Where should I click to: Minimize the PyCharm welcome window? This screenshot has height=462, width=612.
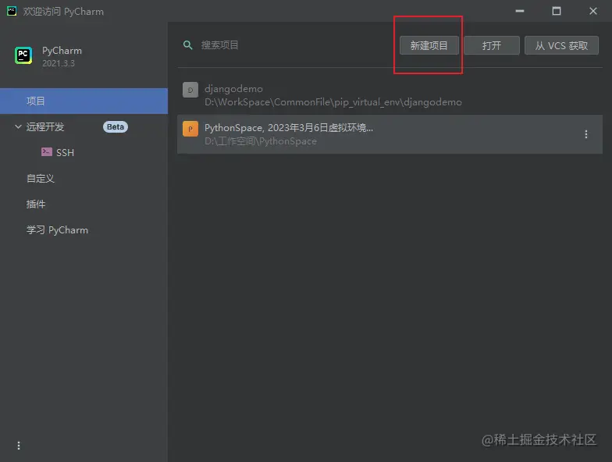coord(520,11)
